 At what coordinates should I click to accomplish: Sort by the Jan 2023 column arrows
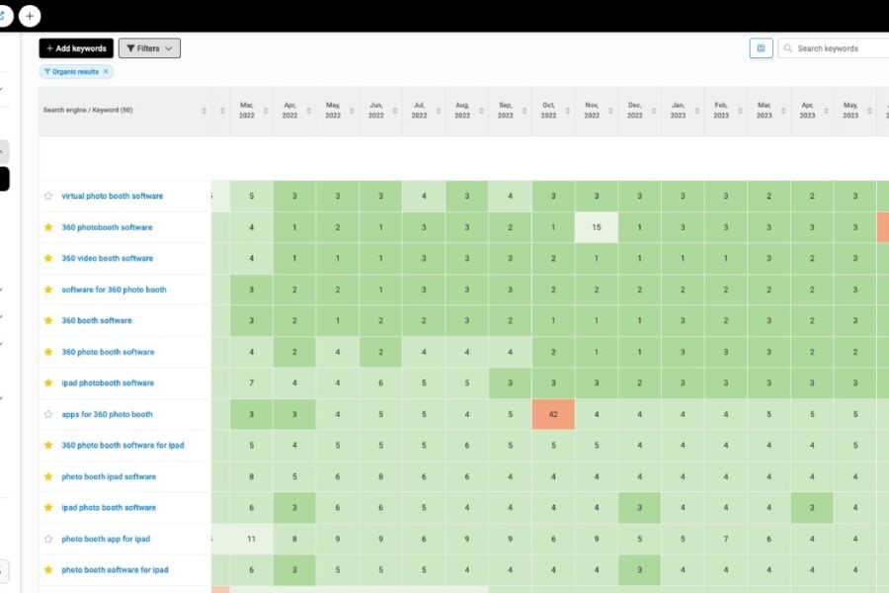coord(695,111)
